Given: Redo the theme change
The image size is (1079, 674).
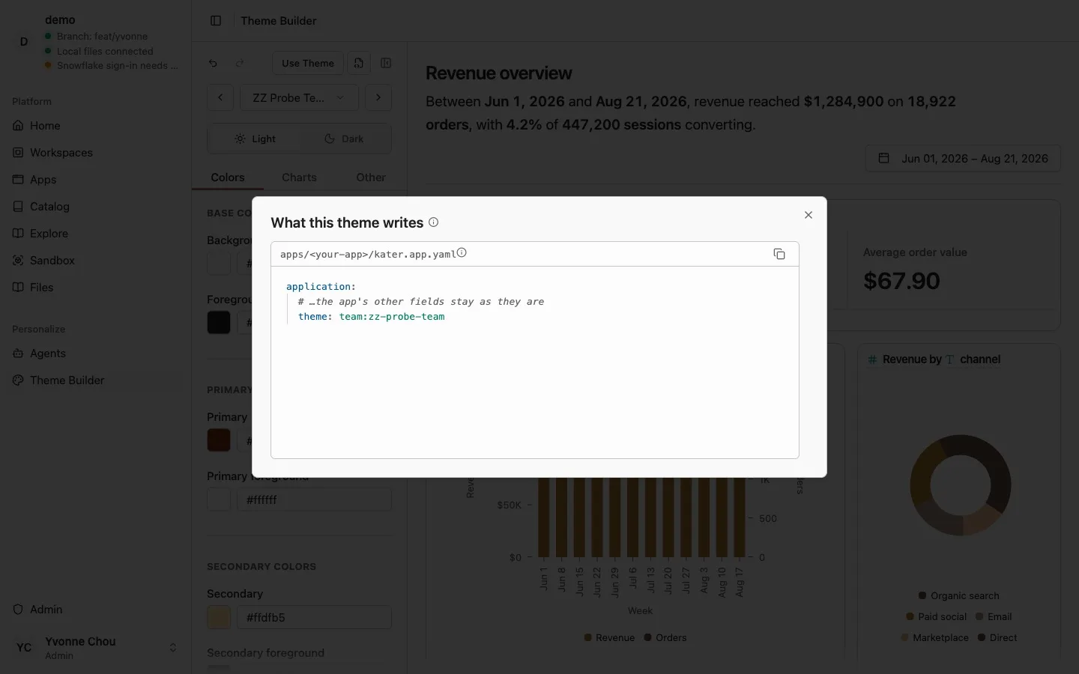Looking at the screenshot, I should tap(240, 64).
